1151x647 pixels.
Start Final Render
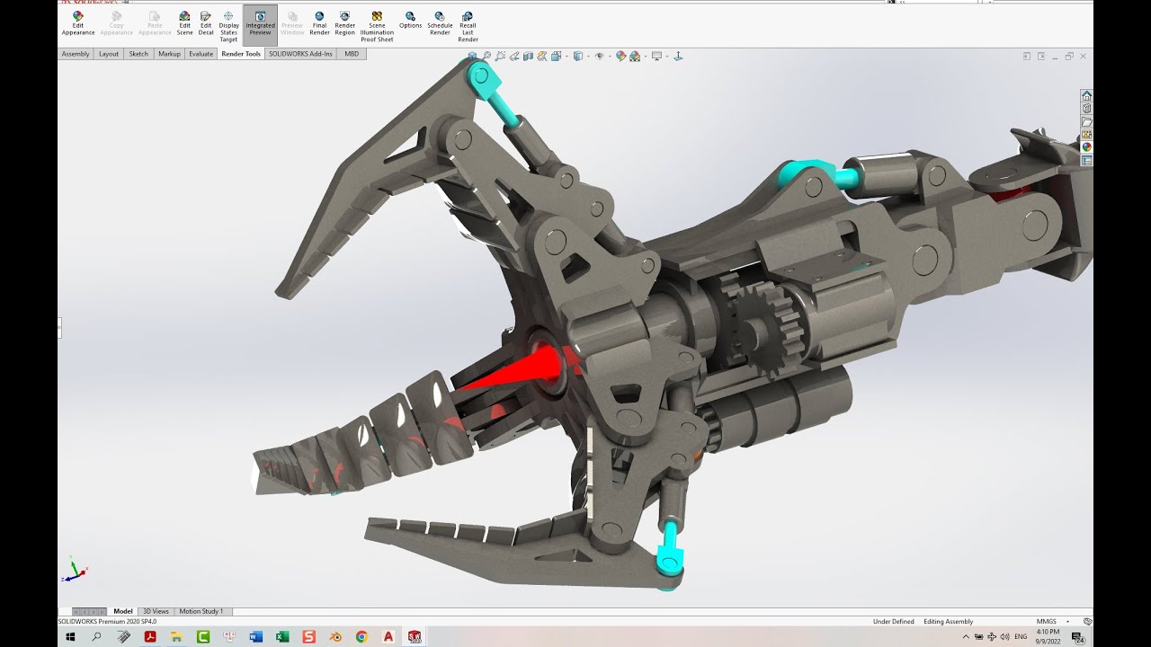pos(319,22)
